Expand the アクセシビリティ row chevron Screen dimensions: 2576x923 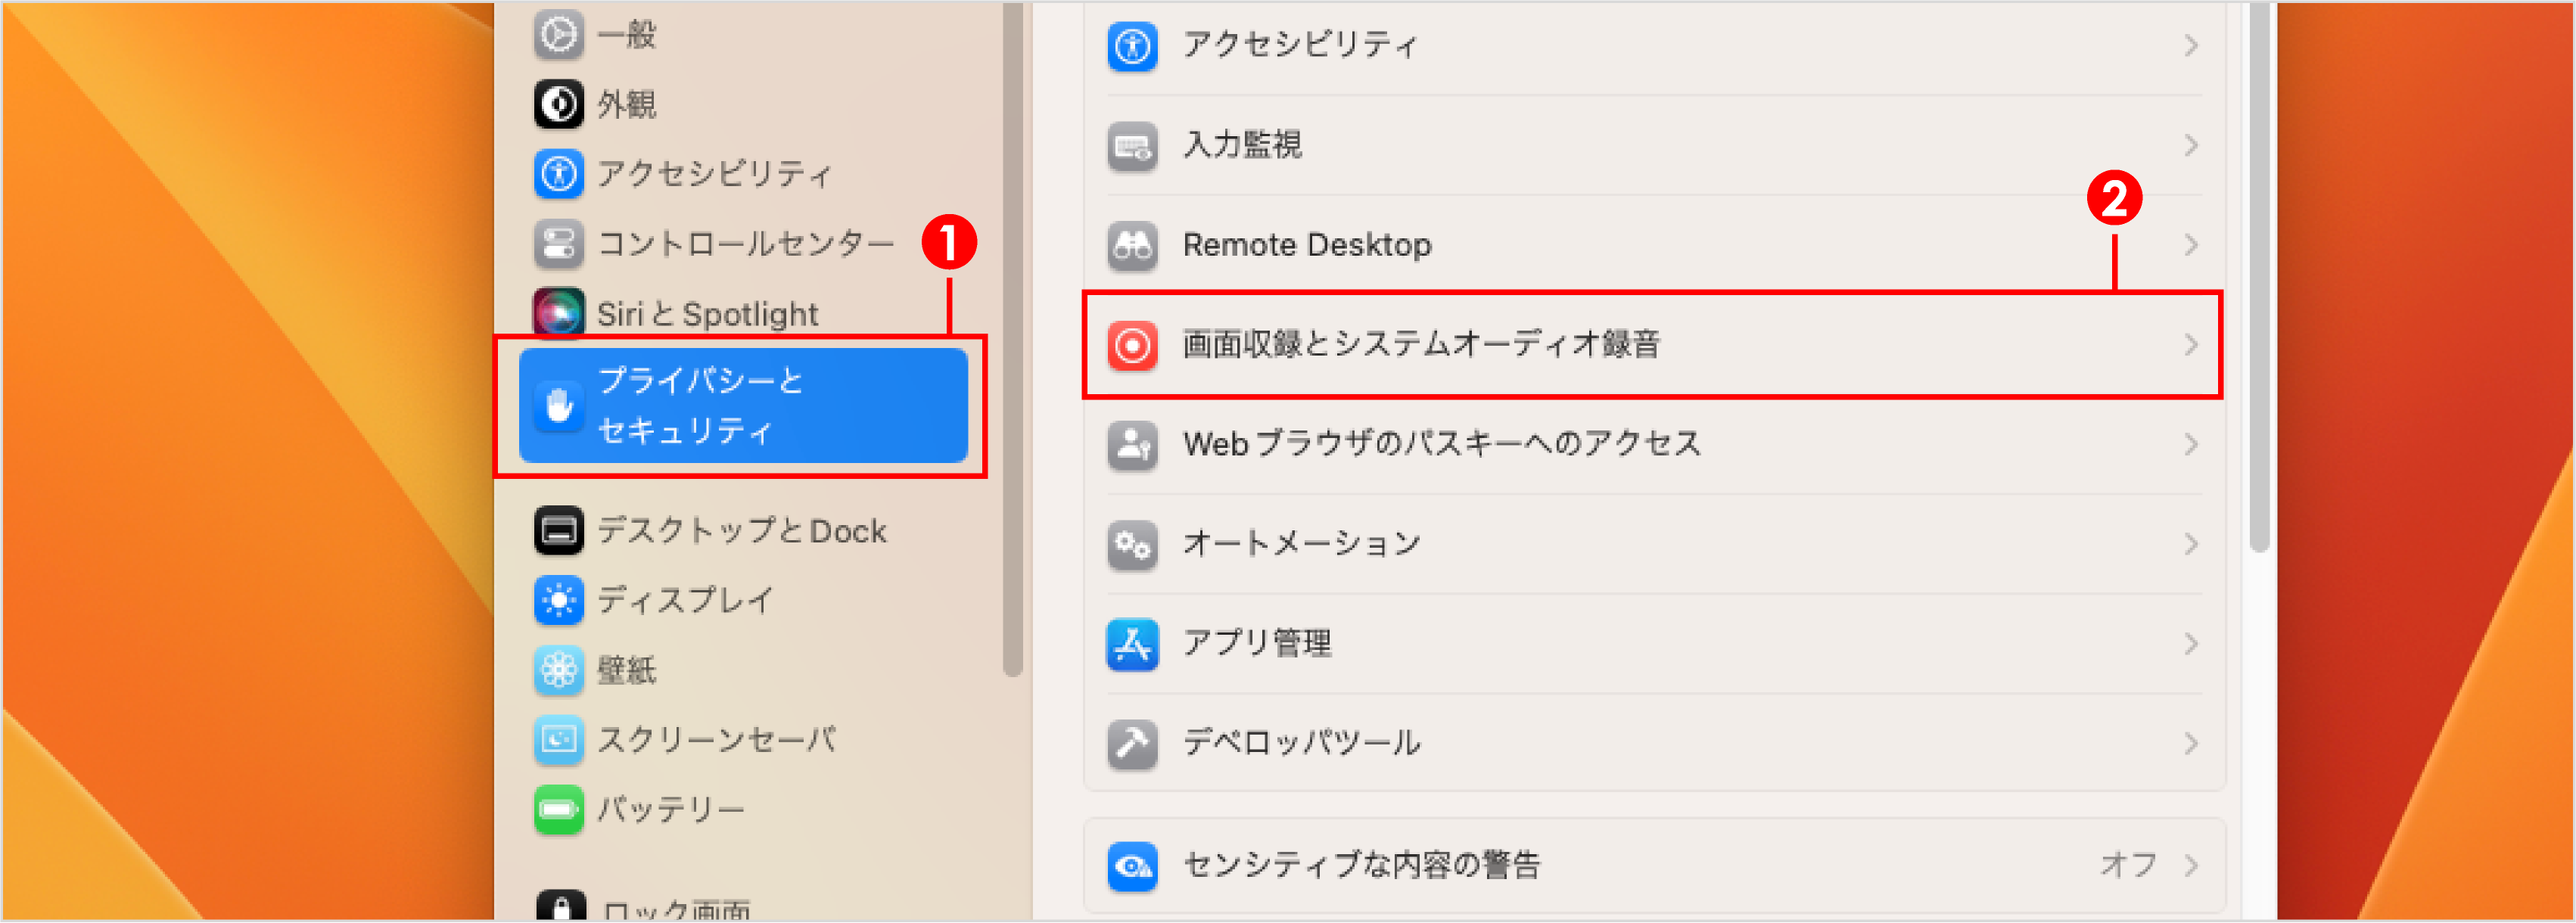click(x=2192, y=44)
